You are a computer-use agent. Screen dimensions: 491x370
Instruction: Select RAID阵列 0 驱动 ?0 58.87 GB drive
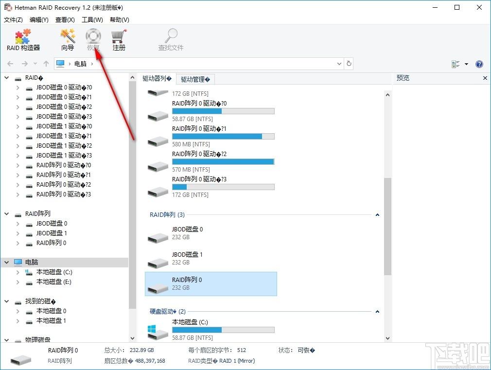211,111
